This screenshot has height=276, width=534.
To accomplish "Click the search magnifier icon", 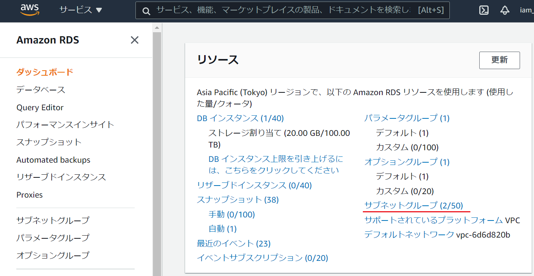I will [146, 11].
